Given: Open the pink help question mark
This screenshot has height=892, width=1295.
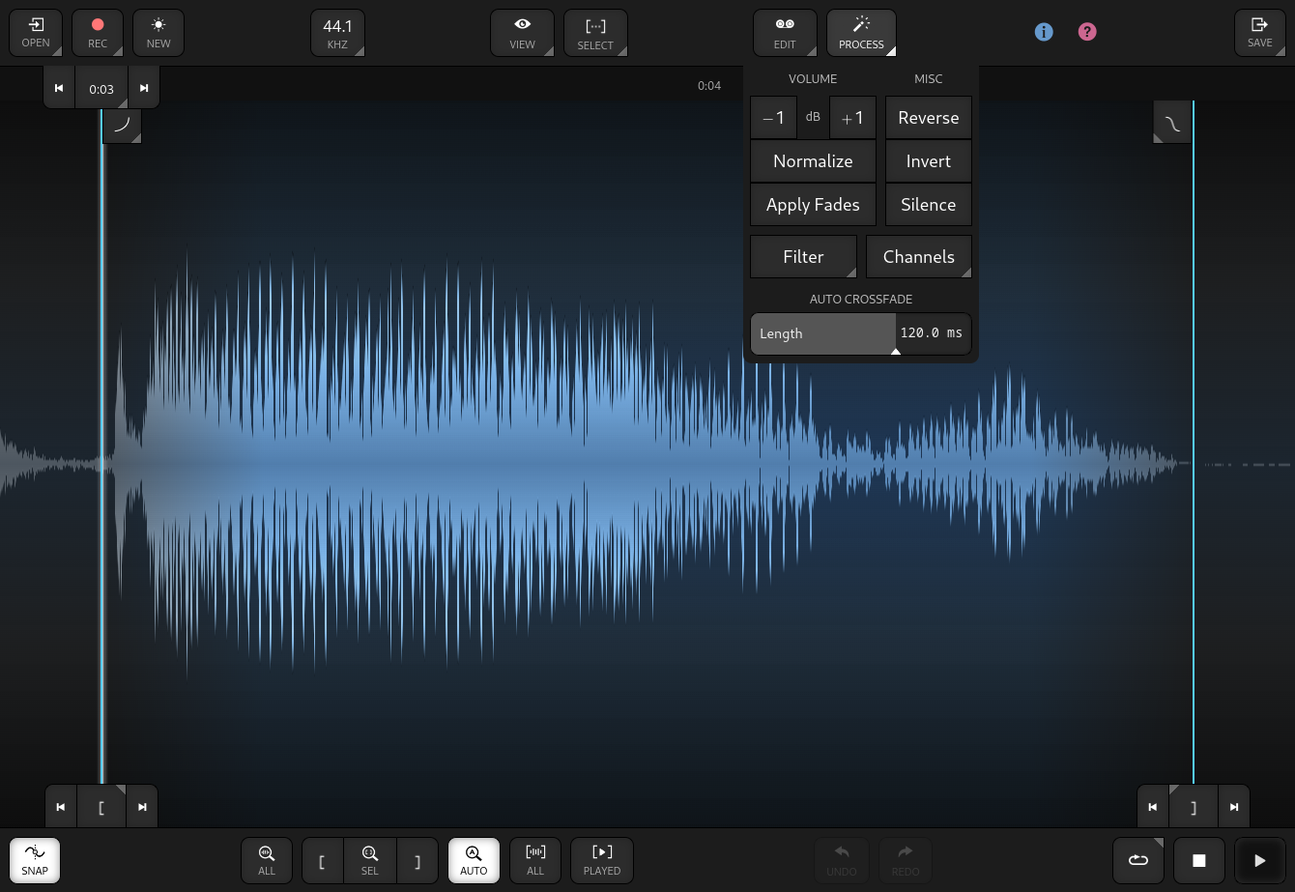Looking at the screenshot, I should click(1087, 32).
